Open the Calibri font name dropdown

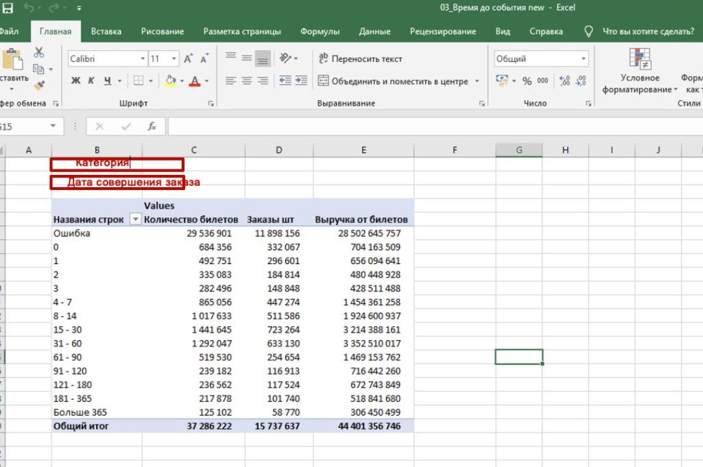point(143,59)
